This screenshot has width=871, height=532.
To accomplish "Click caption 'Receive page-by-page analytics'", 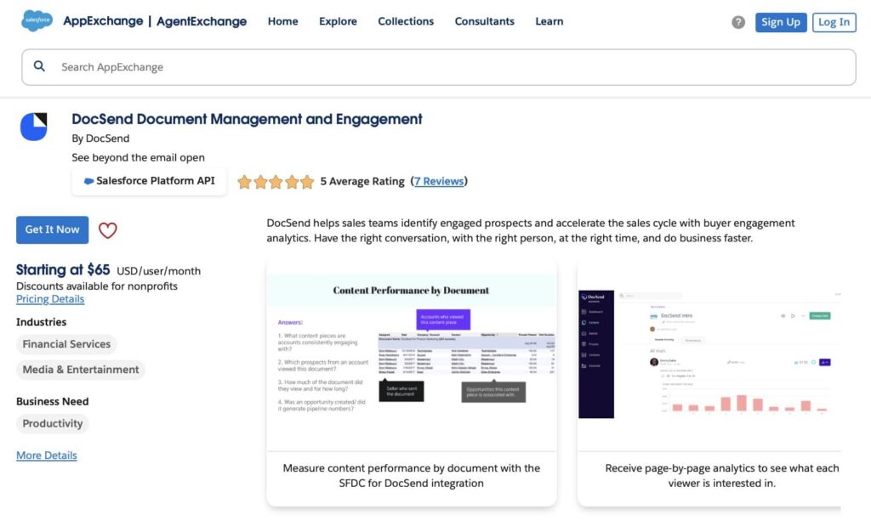I will coord(721,475).
